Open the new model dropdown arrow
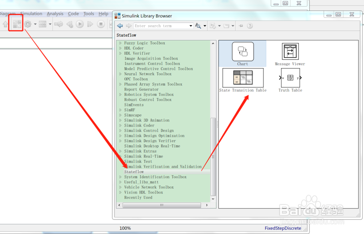This screenshot has width=364, height=234. (219, 26)
